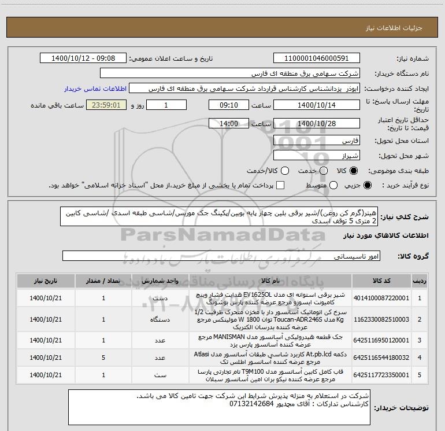Click the general description text box

pos(219,217)
